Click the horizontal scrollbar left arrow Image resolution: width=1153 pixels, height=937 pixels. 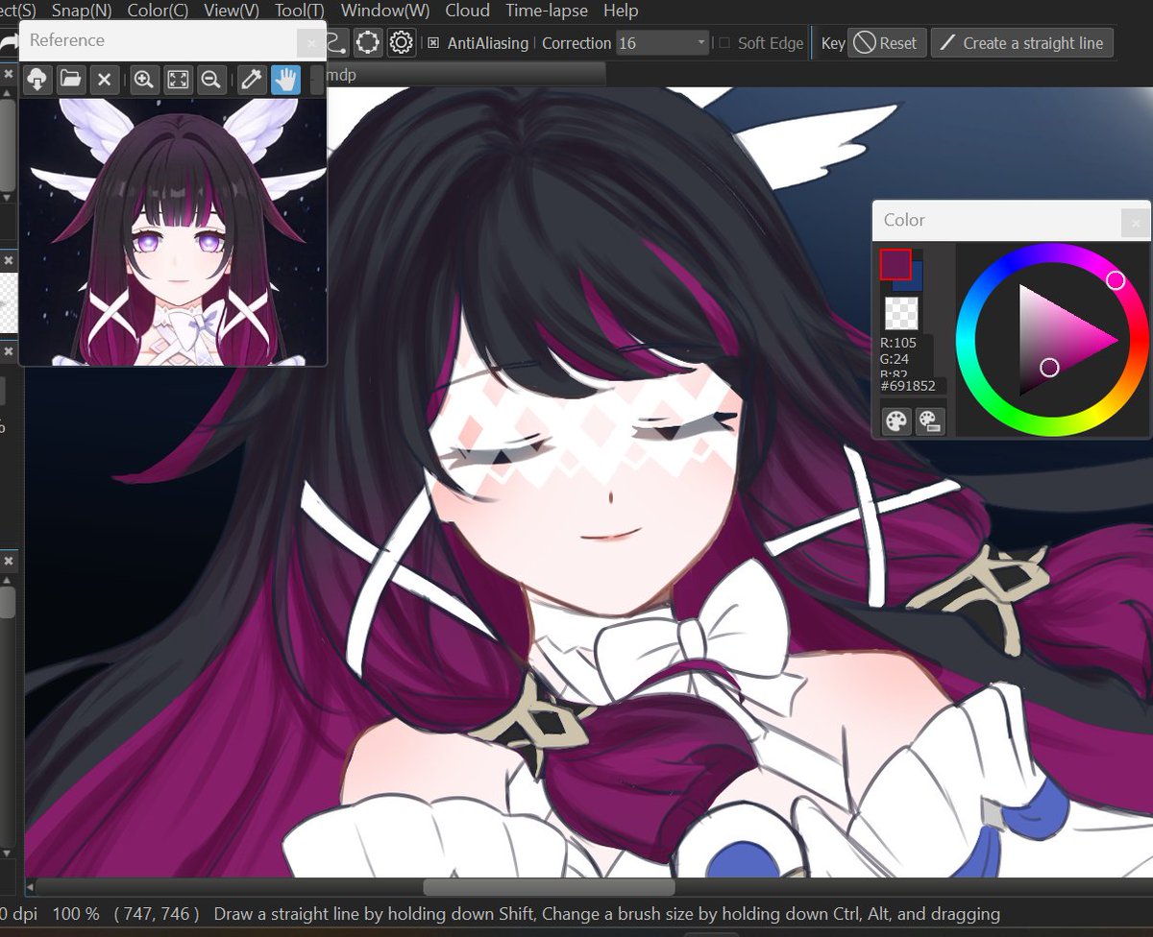30,888
